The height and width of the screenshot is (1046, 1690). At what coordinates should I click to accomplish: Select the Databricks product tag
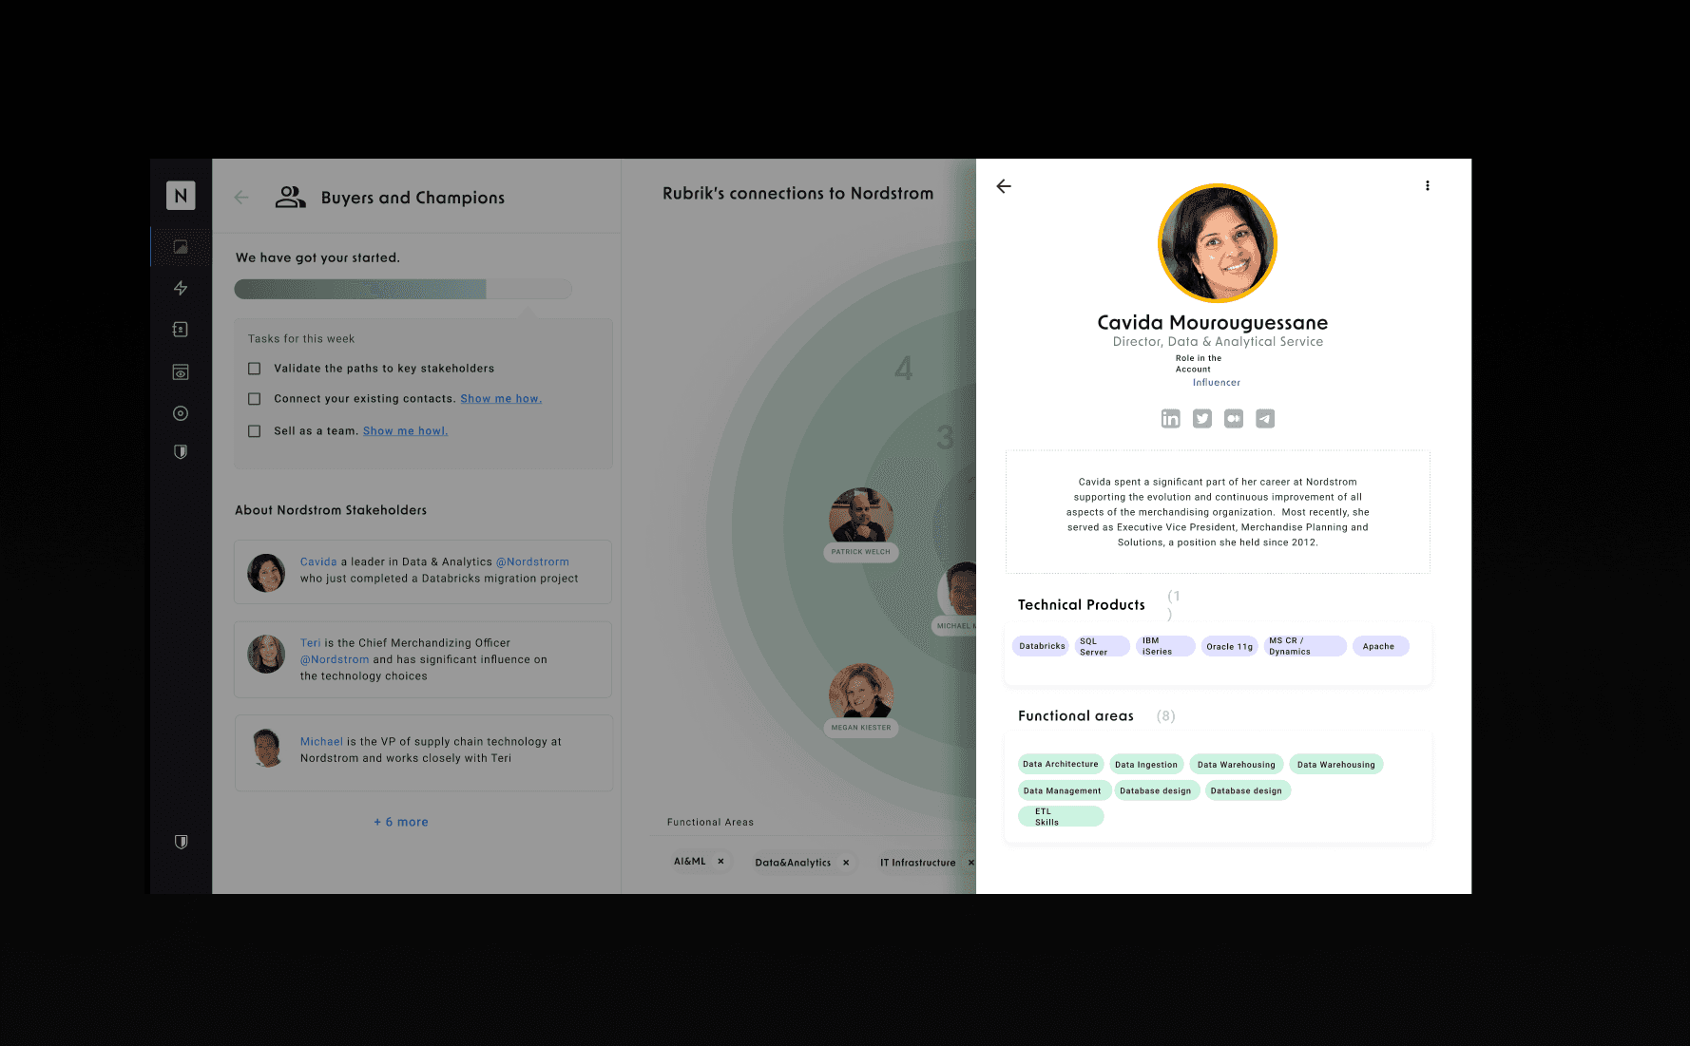tap(1042, 646)
